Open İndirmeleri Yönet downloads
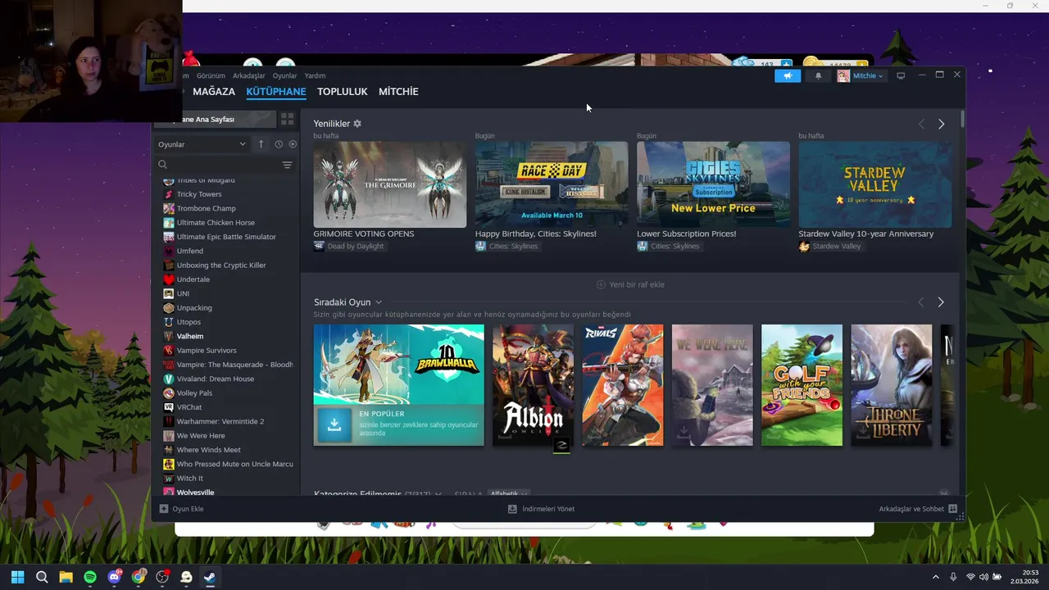 (541, 509)
